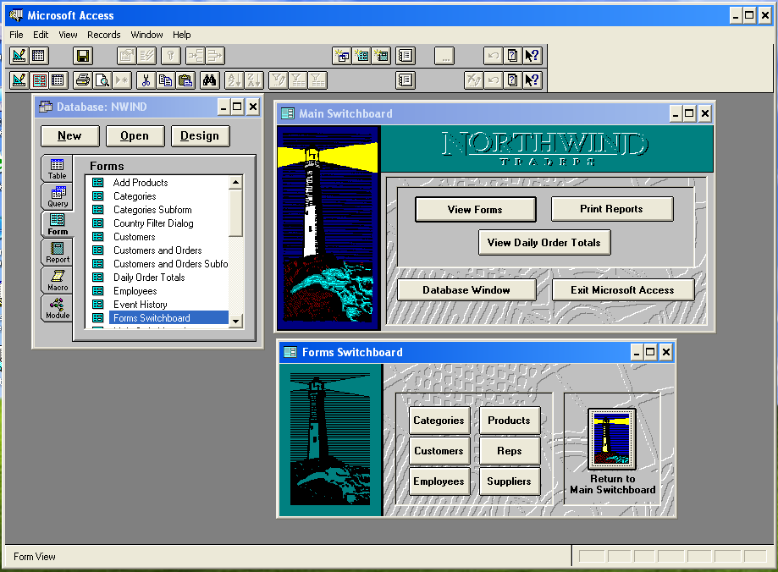
Task: Click the Print printer icon
Action: click(83, 80)
